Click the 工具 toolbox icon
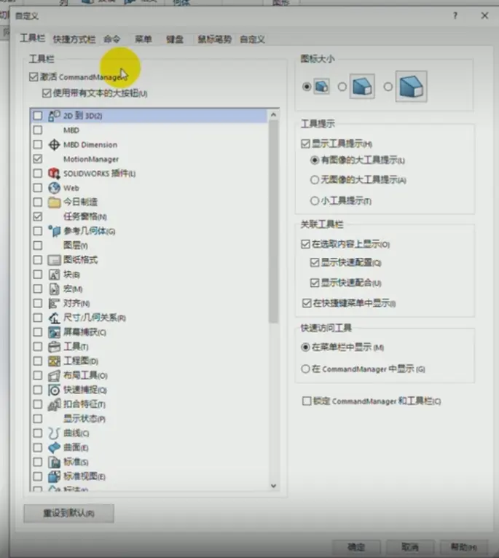 [54, 346]
